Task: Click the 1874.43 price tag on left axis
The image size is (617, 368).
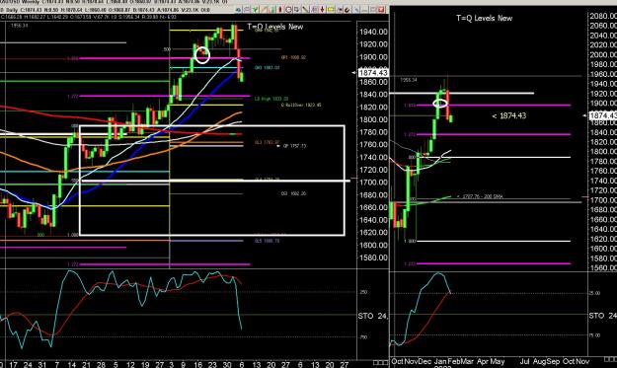Action: point(373,72)
